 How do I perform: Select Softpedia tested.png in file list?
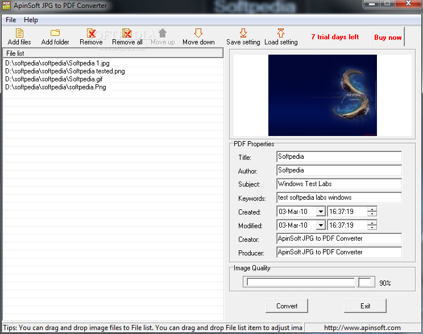tap(113, 71)
